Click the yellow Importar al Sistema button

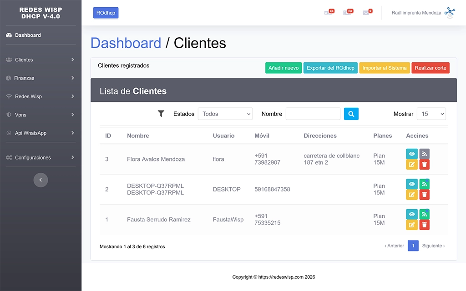[x=384, y=68]
